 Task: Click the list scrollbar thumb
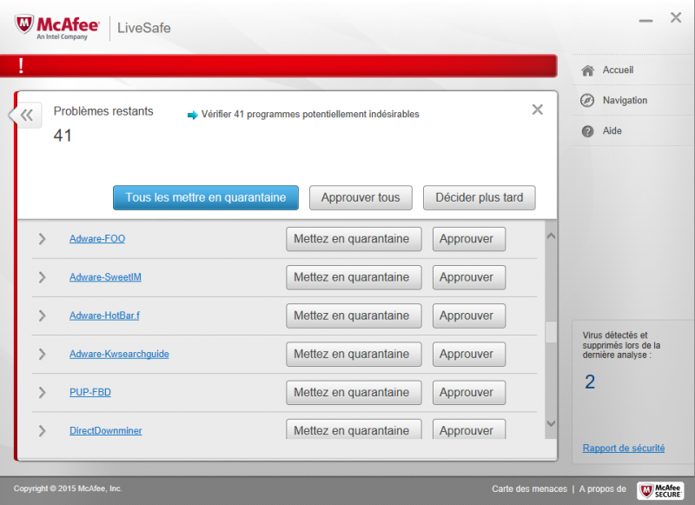point(551,332)
